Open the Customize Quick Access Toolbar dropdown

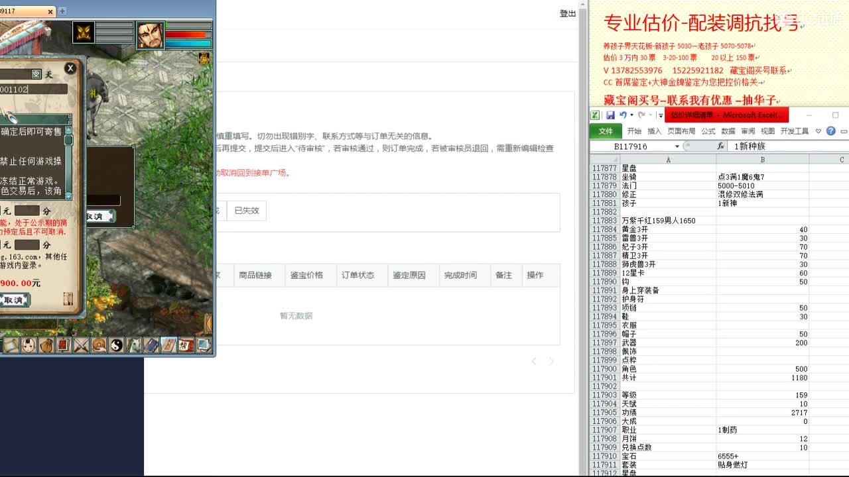click(661, 115)
